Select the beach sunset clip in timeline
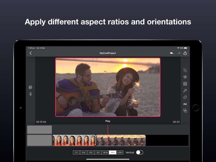The image size is (216, 162). pyautogui.click(x=121, y=140)
